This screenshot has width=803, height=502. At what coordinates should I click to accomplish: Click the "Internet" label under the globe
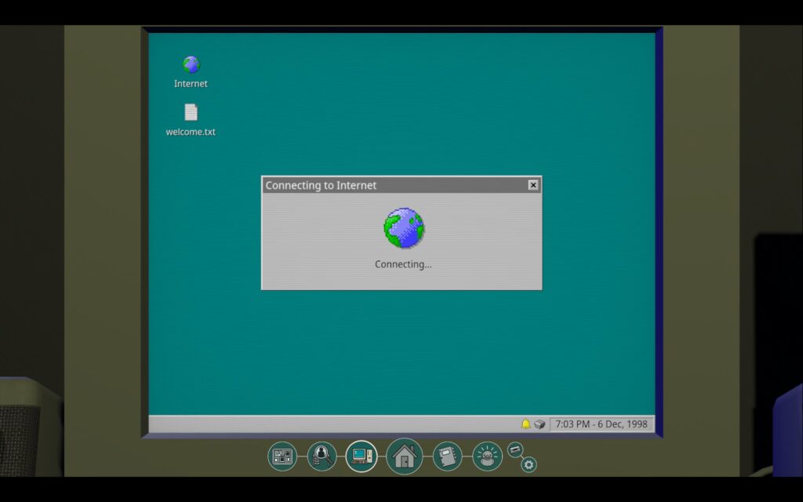pyautogui.click(x=191, y=84)
